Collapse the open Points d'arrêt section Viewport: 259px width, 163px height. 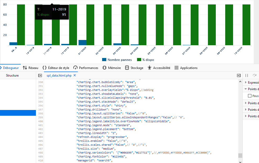point(248,89)
